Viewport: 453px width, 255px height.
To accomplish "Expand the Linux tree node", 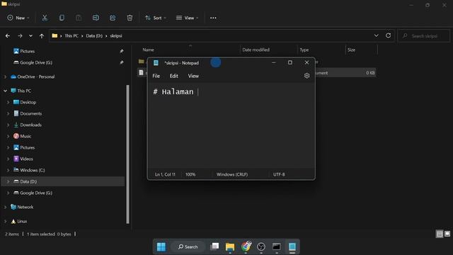I will 5,221.
